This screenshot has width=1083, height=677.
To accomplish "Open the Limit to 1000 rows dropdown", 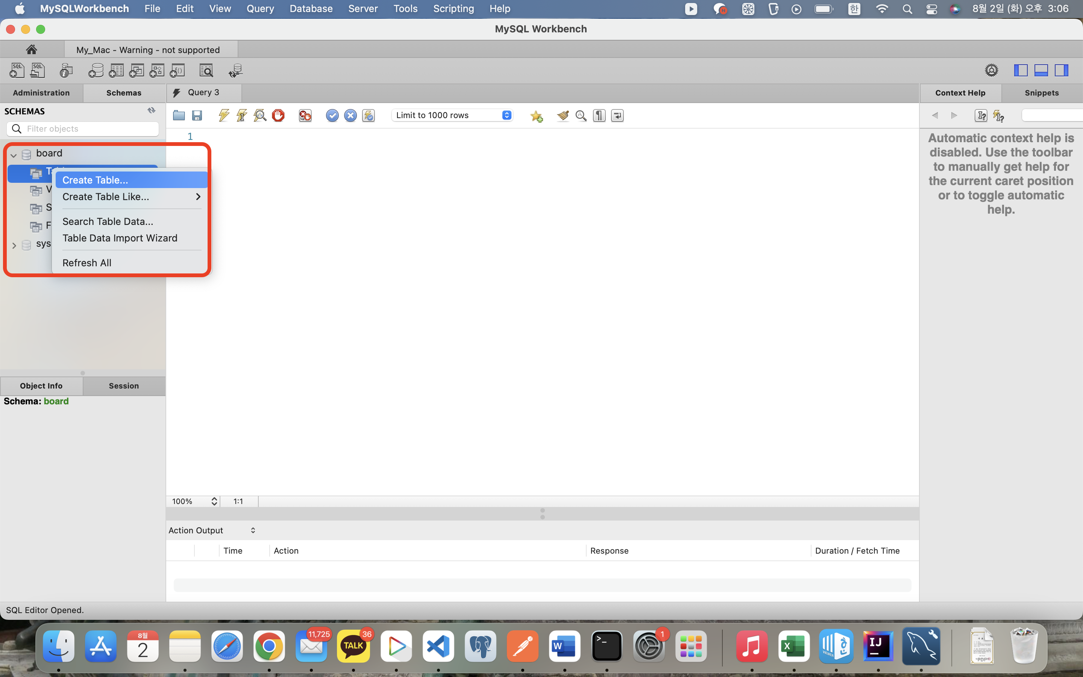I will click(452, 115).
